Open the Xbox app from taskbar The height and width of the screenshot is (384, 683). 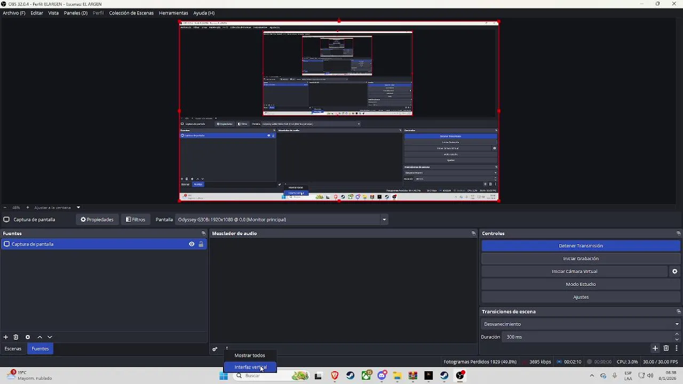pyautogui.click(x=366, y=376)
